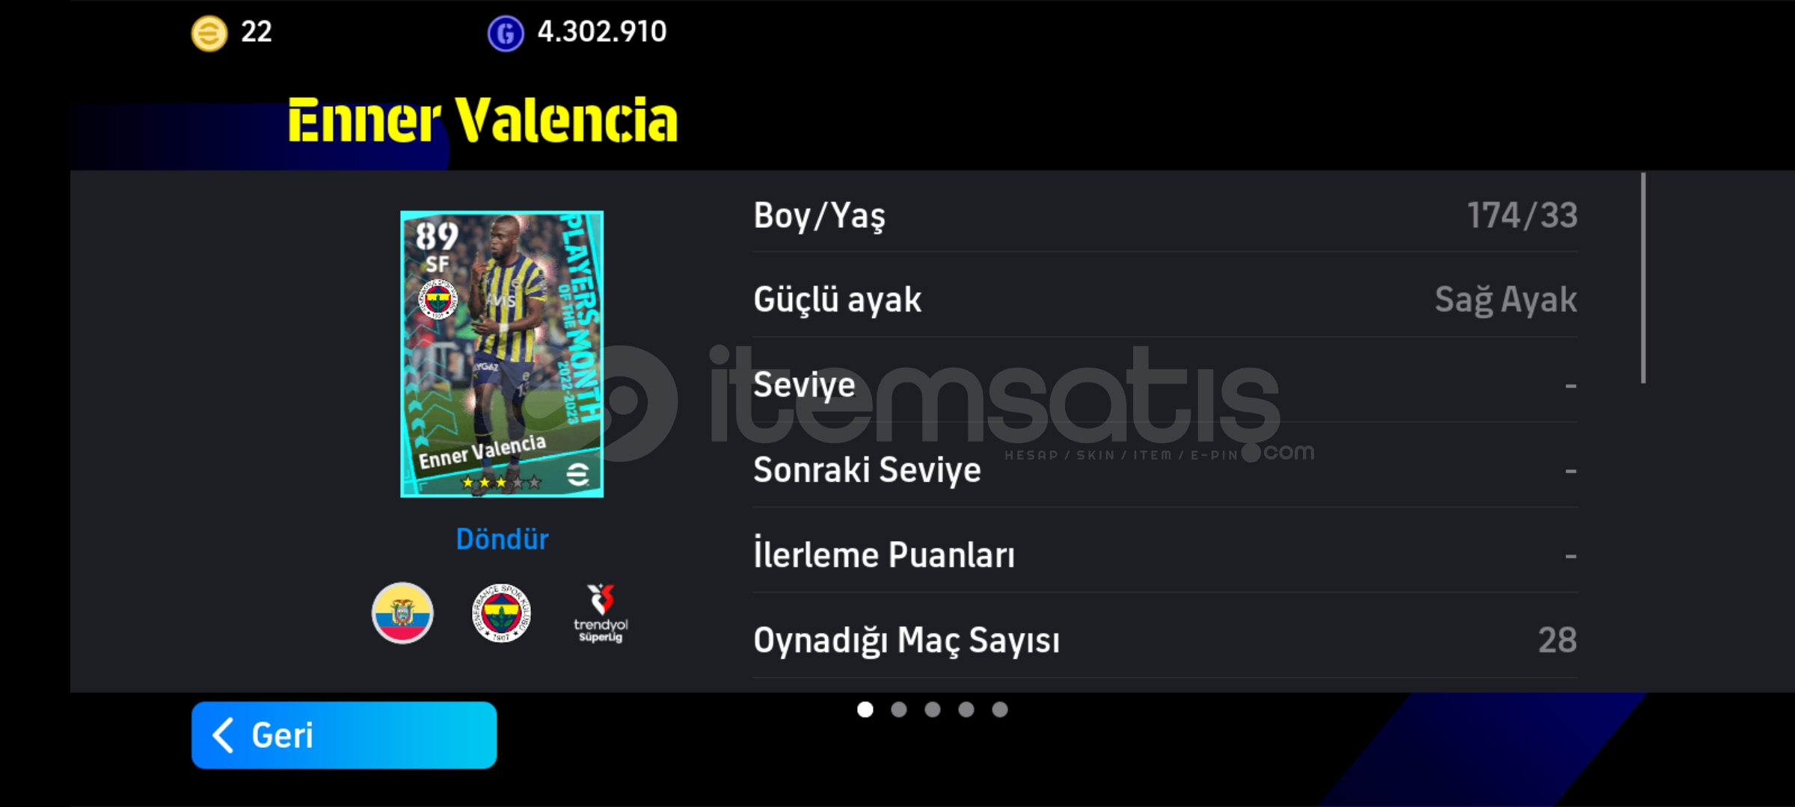Select the Ecuador flag badge
The height and width of the screenshot is (807, 1795).
402,613
